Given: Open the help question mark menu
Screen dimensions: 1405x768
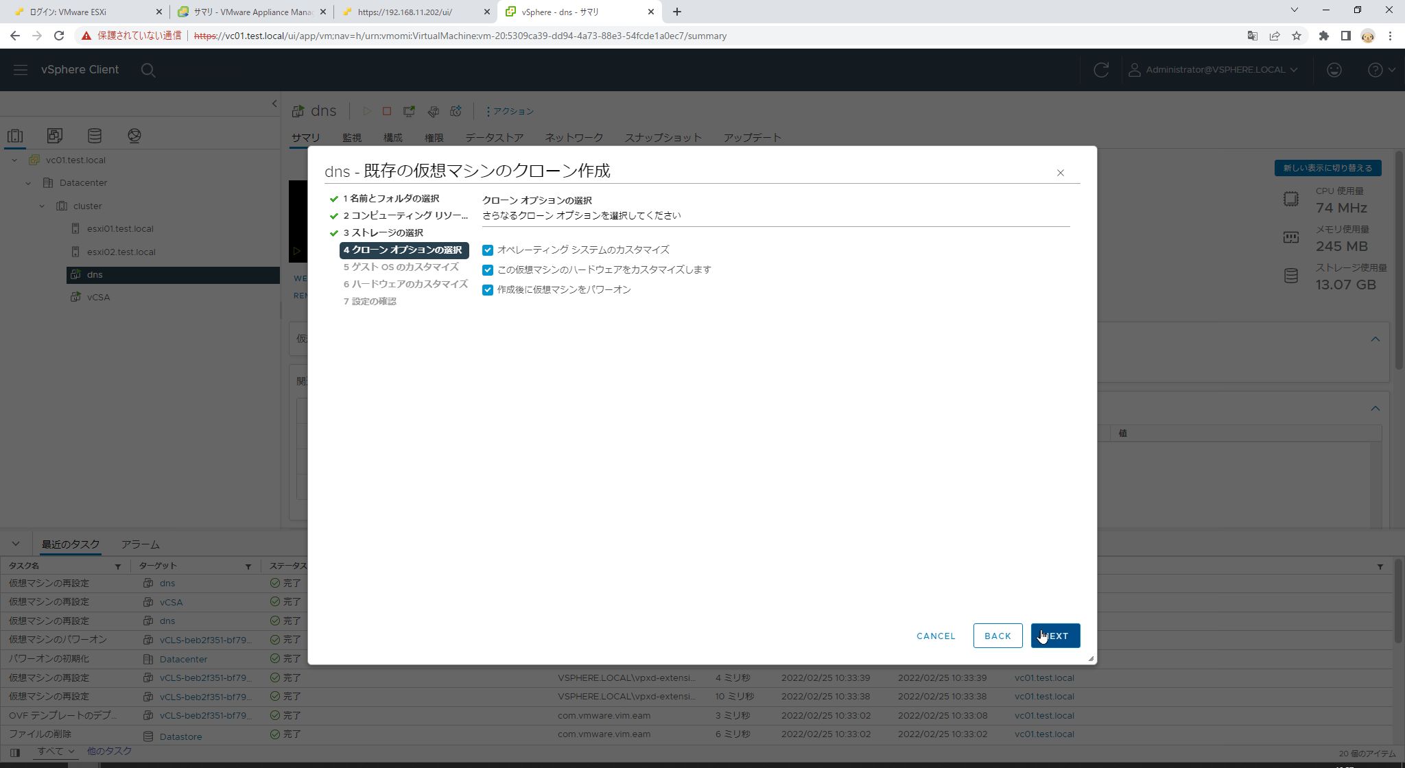Looking at the screenshot, I should (x=1381, y=70).
